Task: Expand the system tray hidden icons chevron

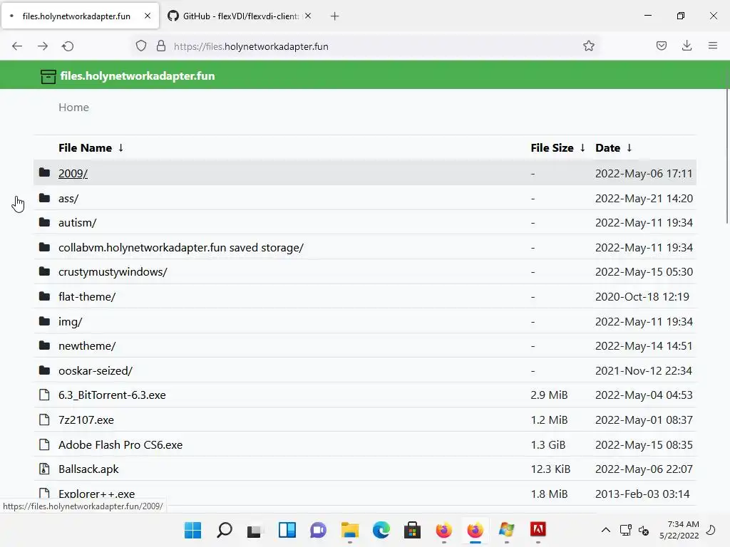Action: coord(606,530)
